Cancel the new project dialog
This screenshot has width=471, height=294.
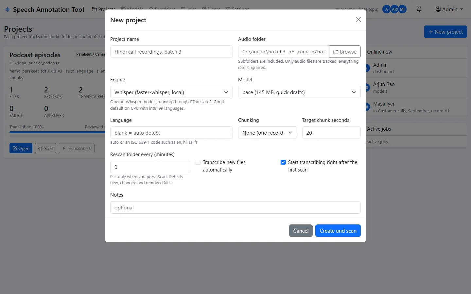point(301,231)
